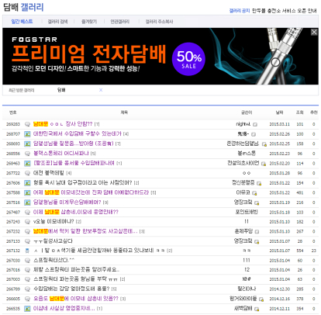321x315 pixels.
Task: Click speech-bubble icon for post 267016
Action: click(27, 270)
